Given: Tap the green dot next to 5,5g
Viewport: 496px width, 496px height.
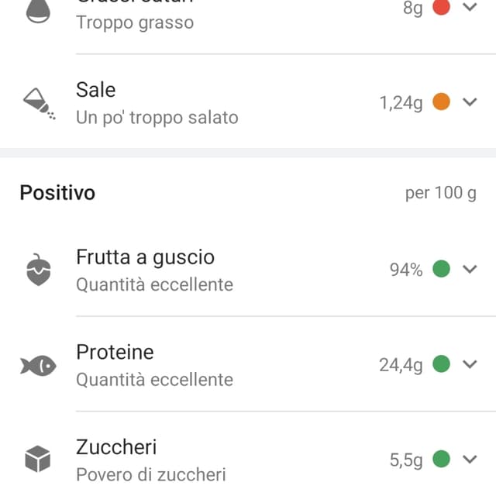Looking at the screenshot, I should 441,459.
